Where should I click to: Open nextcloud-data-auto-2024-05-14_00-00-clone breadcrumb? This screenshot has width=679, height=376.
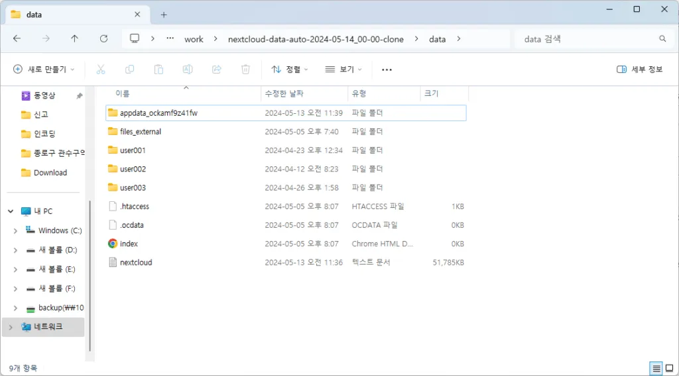(316, 39)
